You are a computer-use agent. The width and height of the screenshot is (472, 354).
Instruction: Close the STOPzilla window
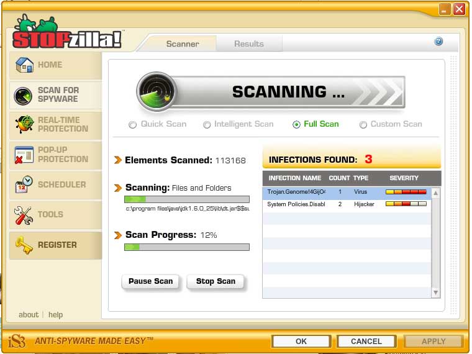pyautogui.click(x=460, y=9)
